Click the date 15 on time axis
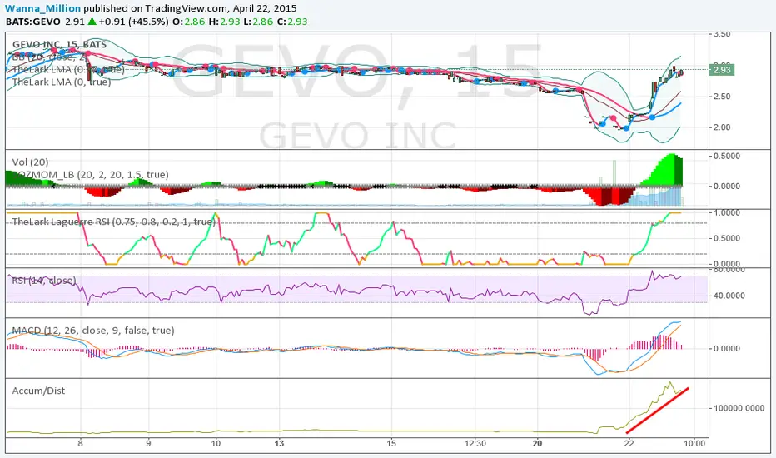The height and width of the screenshot is (458, 776). point(391,443)
